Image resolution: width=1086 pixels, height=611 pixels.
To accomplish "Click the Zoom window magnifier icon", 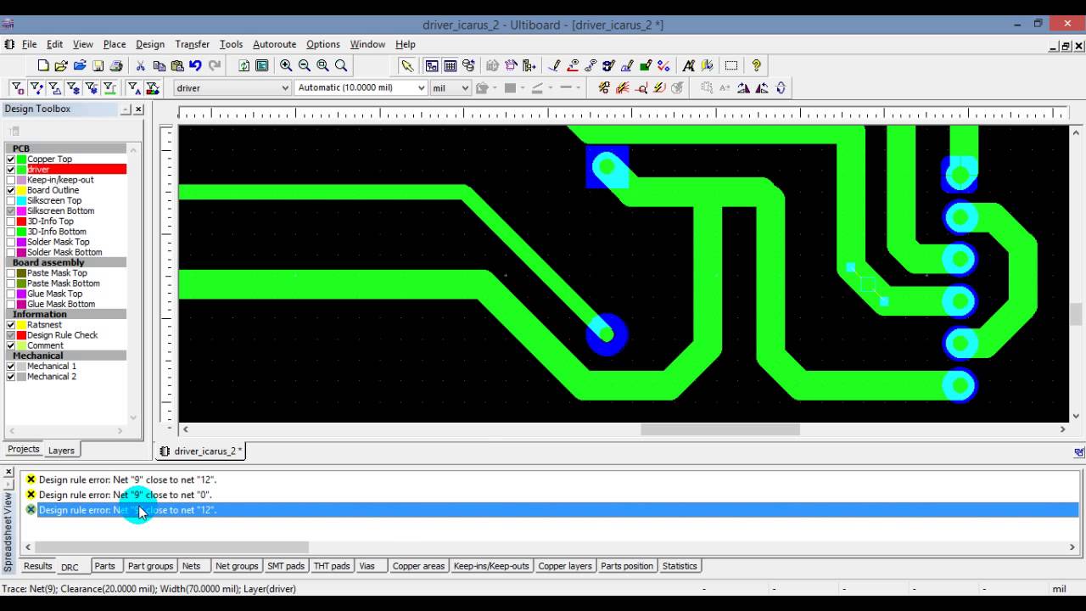I will [x=322, y=65].
